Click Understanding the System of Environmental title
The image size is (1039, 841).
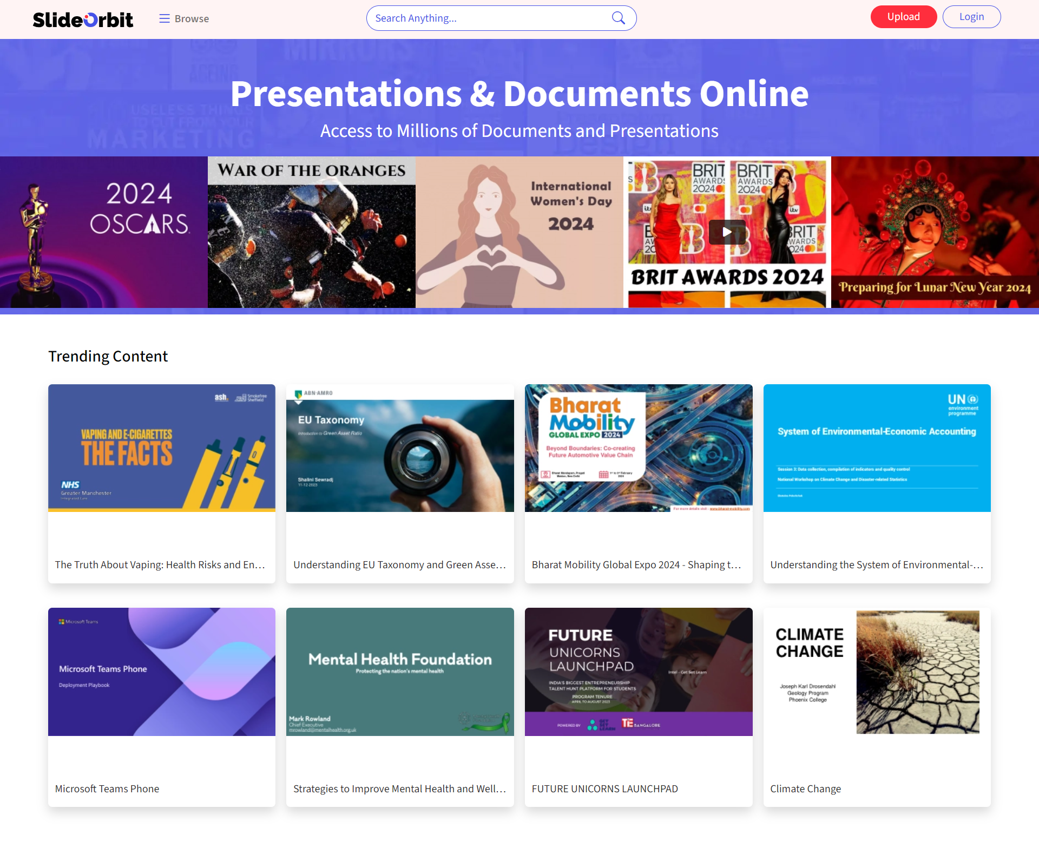(x=876, y=564)
